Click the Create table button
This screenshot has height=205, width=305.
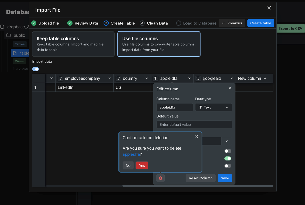(260, 23)
